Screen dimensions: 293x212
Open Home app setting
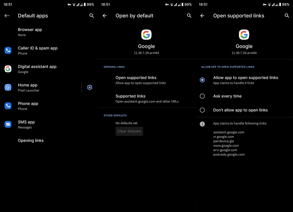pos(41,87)
